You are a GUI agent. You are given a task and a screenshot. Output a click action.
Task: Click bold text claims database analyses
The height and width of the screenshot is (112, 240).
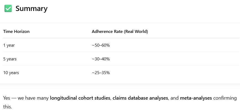click(140, 98)
